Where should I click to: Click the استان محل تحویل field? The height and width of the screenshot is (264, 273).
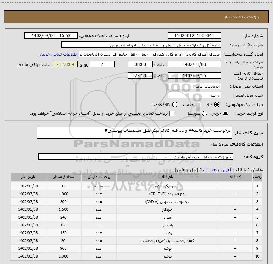(x=194, y=86)
